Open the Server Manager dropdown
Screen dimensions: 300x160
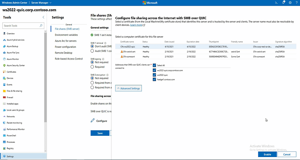point(52,3)
